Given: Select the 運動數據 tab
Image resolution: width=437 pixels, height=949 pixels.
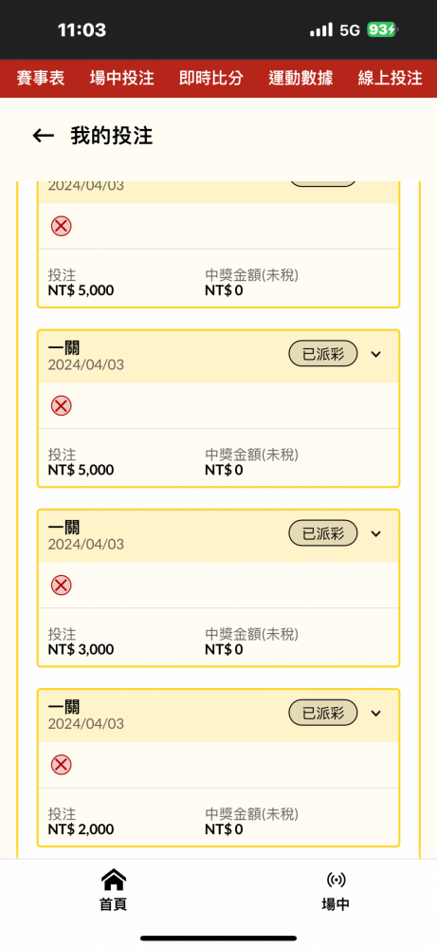Looking at the screenshot, I should (301, 78).
